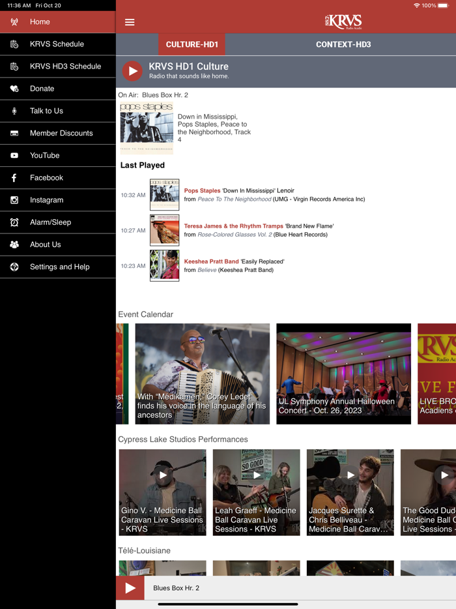The width and height of the screenshot is (456, 609).
Task: Select Talk to Us label
Action: coord(46,111)
